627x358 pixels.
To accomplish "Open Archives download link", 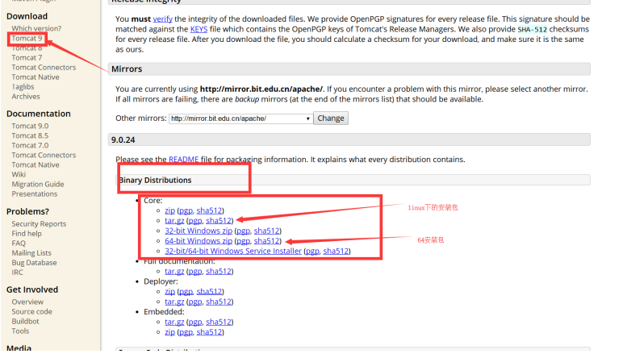I will (26, 96).
